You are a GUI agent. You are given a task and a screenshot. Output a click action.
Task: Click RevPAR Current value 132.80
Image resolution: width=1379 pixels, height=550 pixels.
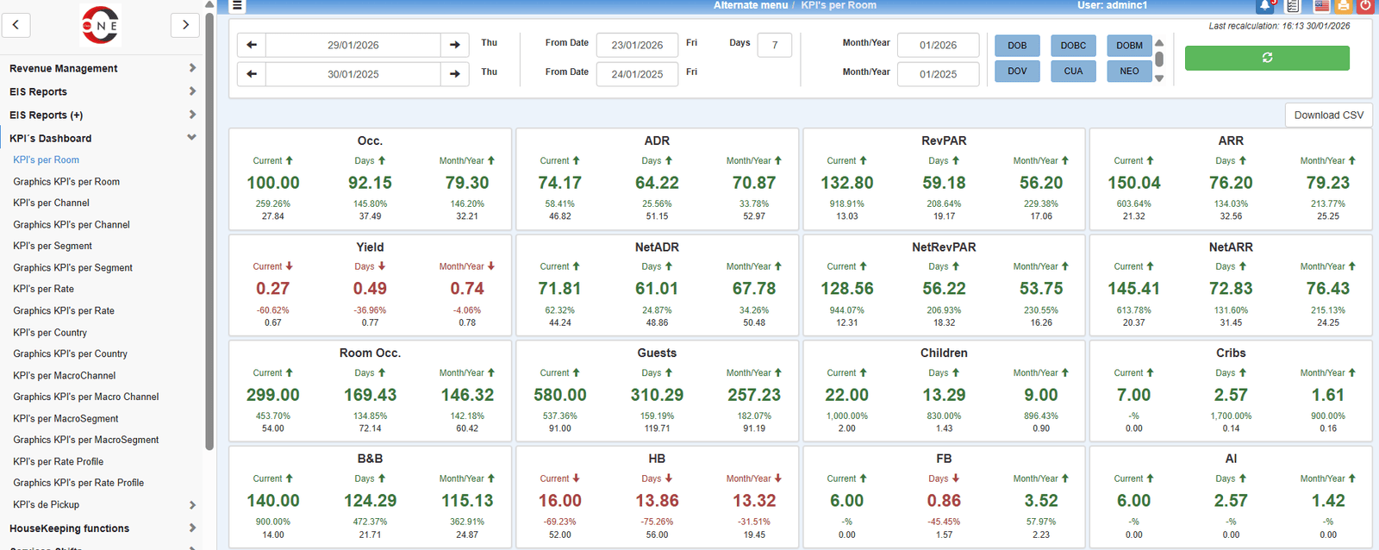(x=847, y=183)
